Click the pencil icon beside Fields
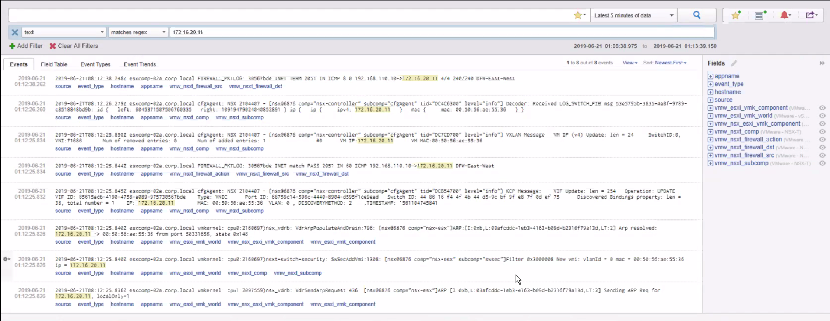The height and width of the screenshot is (321, 830). pos(734,63)
